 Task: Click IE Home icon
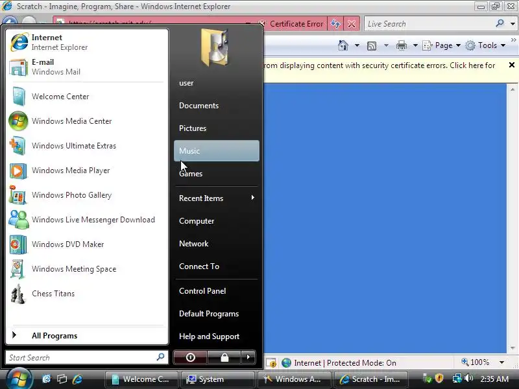point(343,45)
